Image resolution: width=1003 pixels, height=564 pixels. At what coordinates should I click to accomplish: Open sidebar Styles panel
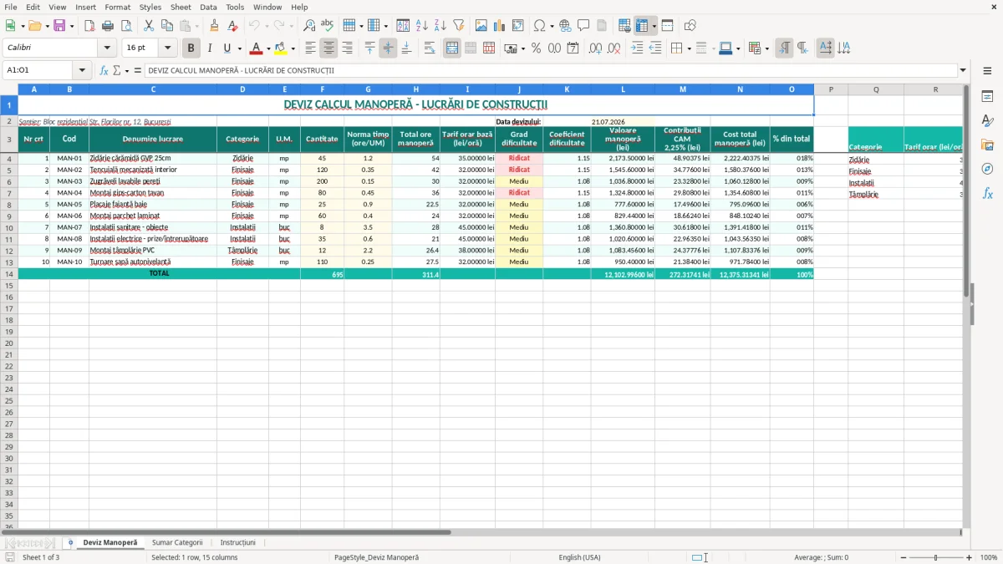[x=987, y=120]
